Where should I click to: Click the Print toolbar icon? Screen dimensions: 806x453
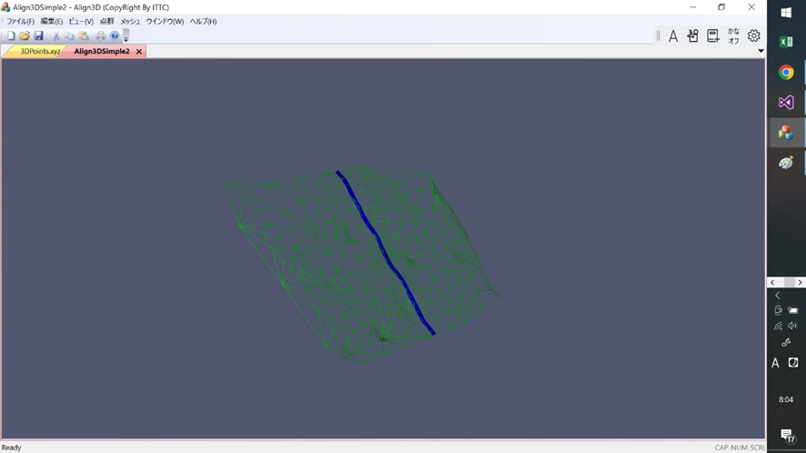click(101, 36)
